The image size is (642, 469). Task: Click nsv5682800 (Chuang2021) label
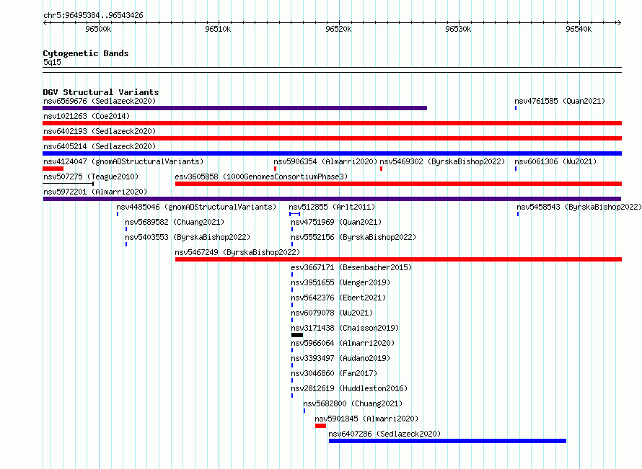tap(353, 403)
